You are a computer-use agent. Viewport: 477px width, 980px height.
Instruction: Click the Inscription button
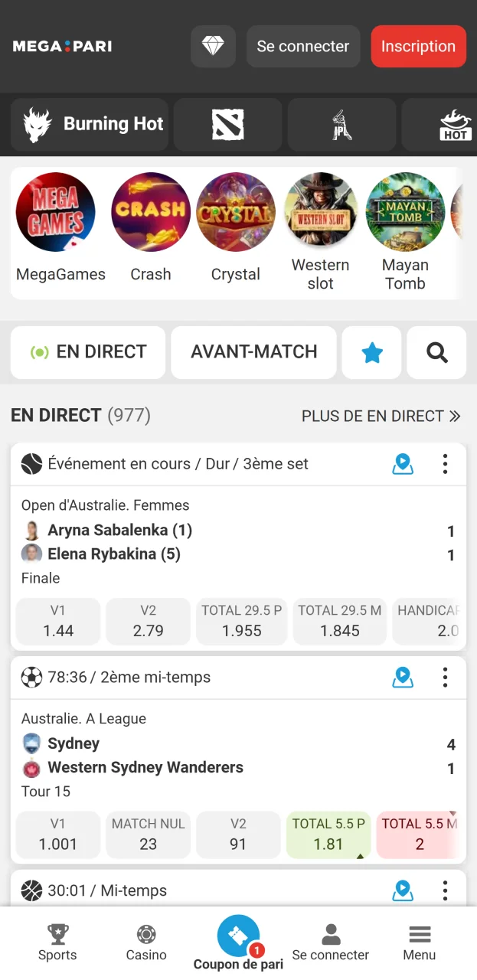click(x=418, y=46)
